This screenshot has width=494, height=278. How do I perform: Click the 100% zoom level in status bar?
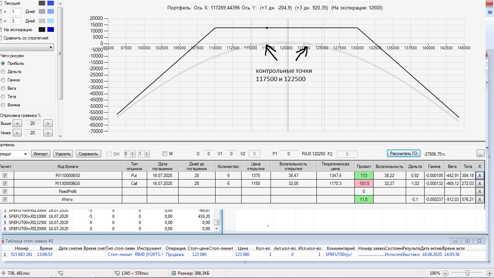[x=435, y=273]
